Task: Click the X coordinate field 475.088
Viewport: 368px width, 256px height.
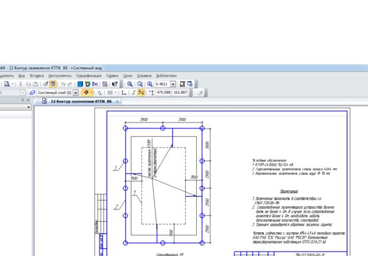Action: click(x=163, y=93)
